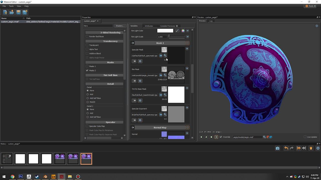Viewport: 321px width, 180px height.
Task: Enable the Additive Blend checkbox
Action: point(87,53)
